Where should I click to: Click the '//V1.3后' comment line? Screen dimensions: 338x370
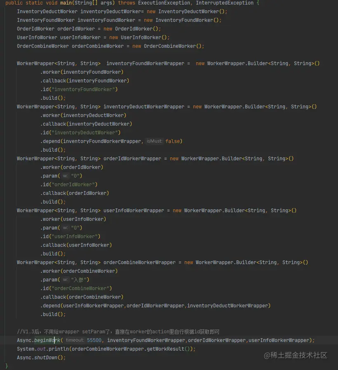[118, 332]
